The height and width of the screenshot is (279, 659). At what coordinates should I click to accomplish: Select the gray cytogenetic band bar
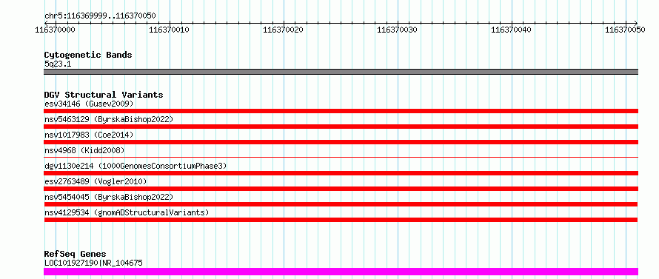click(341, 72)
